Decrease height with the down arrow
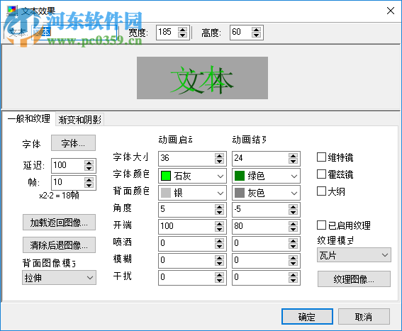The height and width of the screenshot is (331, 402). pos(256,35)
